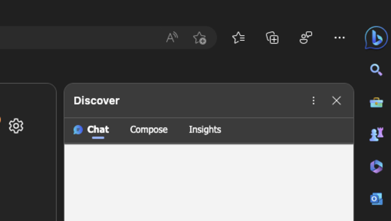The width and height of the screenshot is (391, 221).
Task: Open Discover pane more options menu
Action: (313, 100)
